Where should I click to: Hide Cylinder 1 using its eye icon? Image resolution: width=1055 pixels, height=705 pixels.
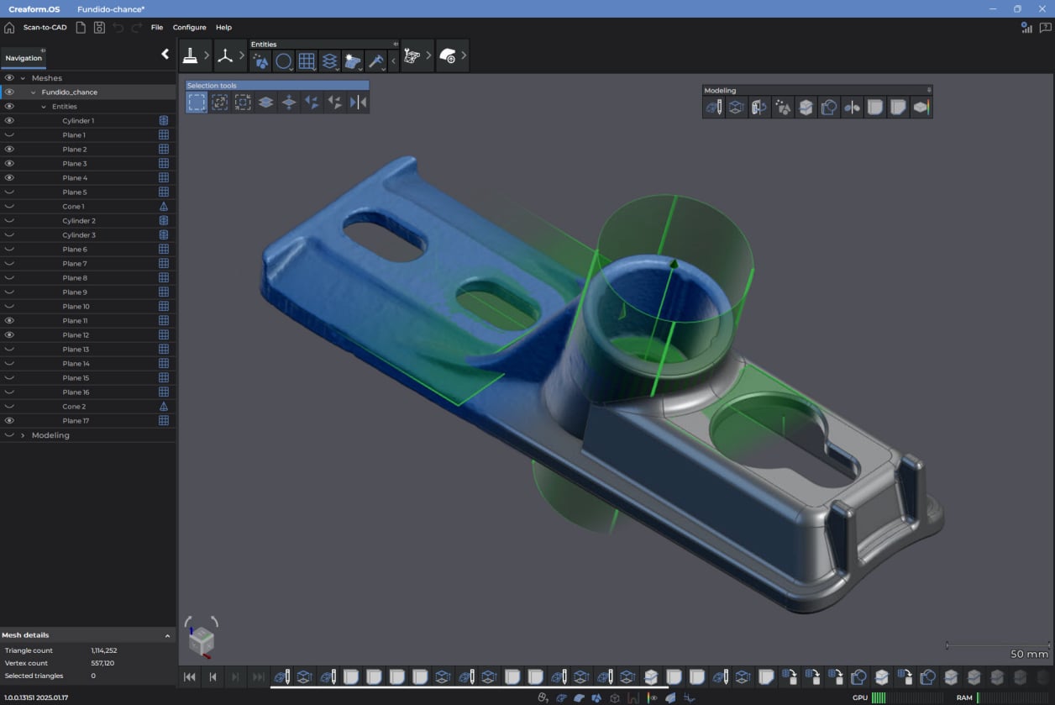coord(10,121)
